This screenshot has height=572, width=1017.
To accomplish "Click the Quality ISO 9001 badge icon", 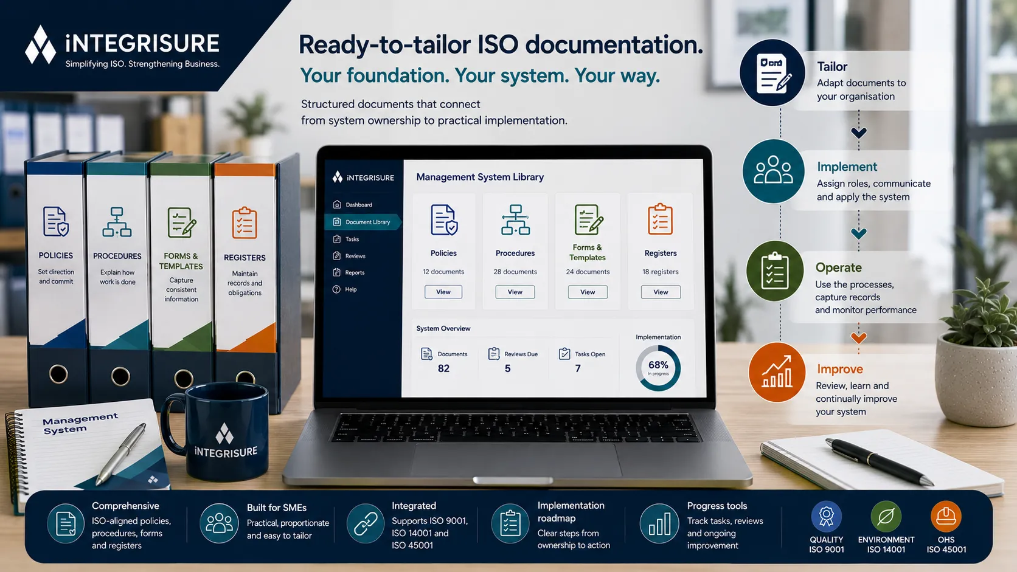I will tap(826, 517).
